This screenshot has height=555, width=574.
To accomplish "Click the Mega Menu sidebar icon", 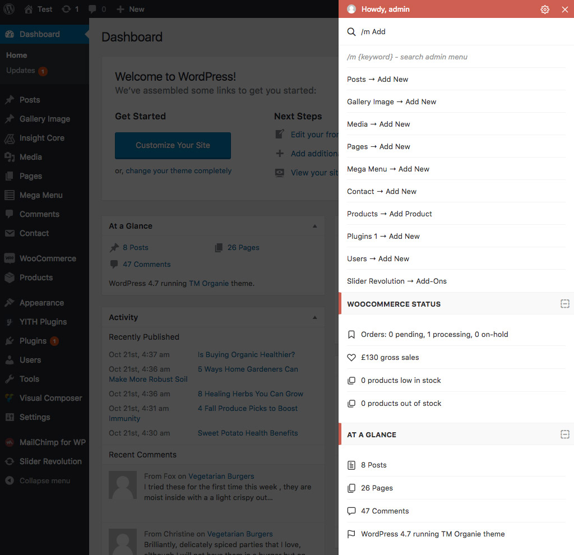I will (x=10, y=195).
